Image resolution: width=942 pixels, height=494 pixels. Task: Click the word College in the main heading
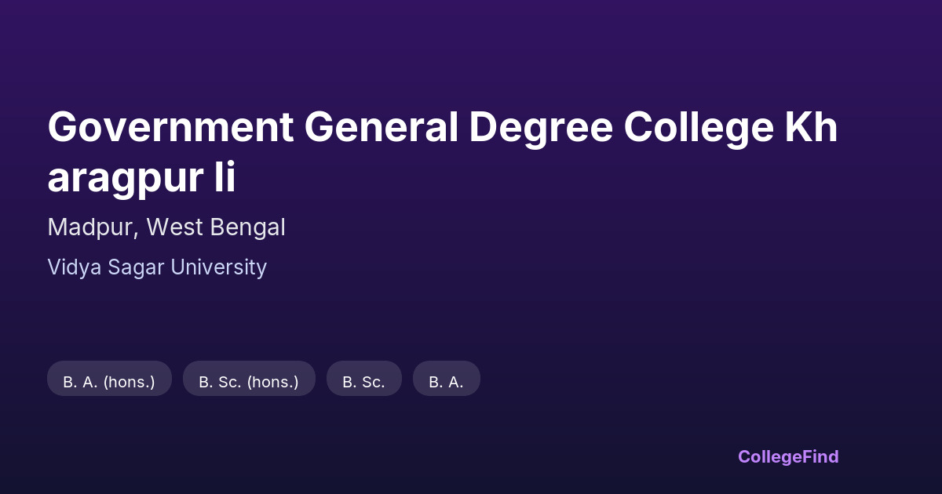(699, 128)
